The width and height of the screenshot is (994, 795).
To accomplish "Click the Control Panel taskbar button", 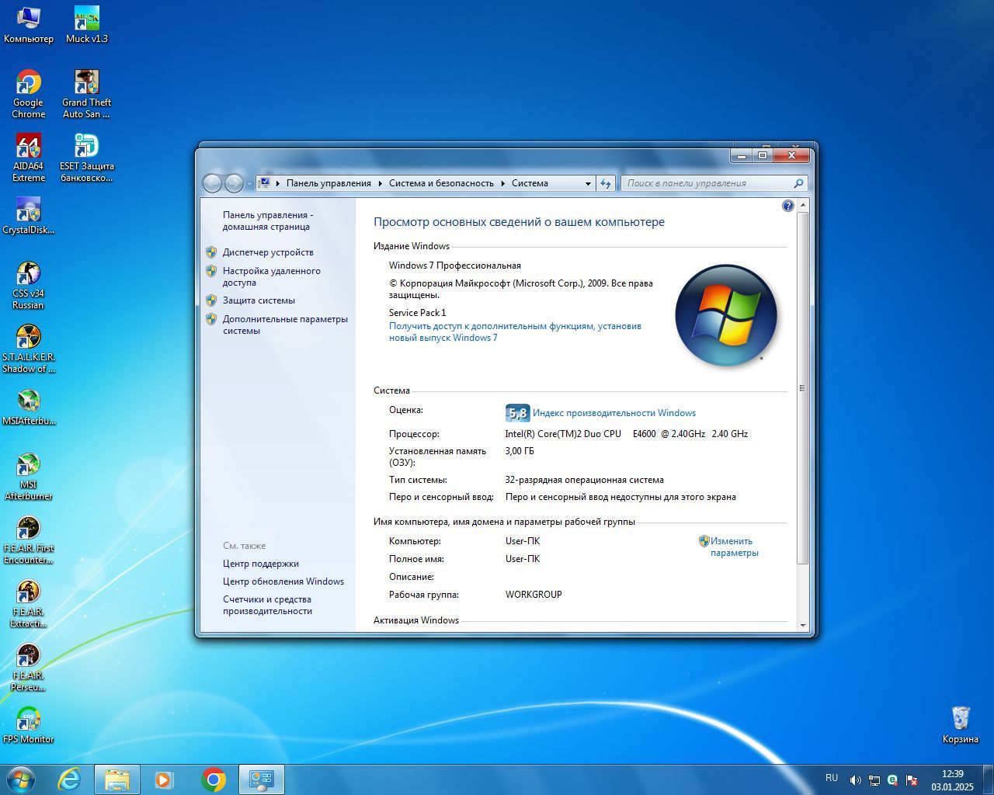I will (x=262, y=779).
